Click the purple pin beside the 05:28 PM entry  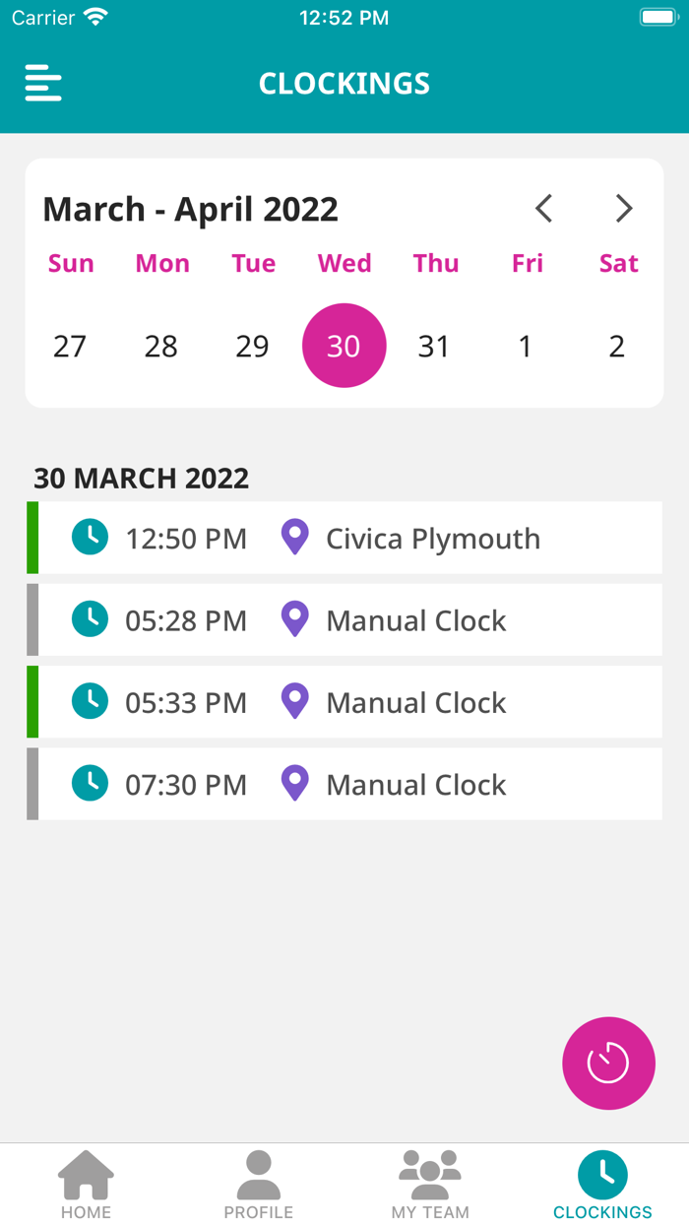click(294, 619)
